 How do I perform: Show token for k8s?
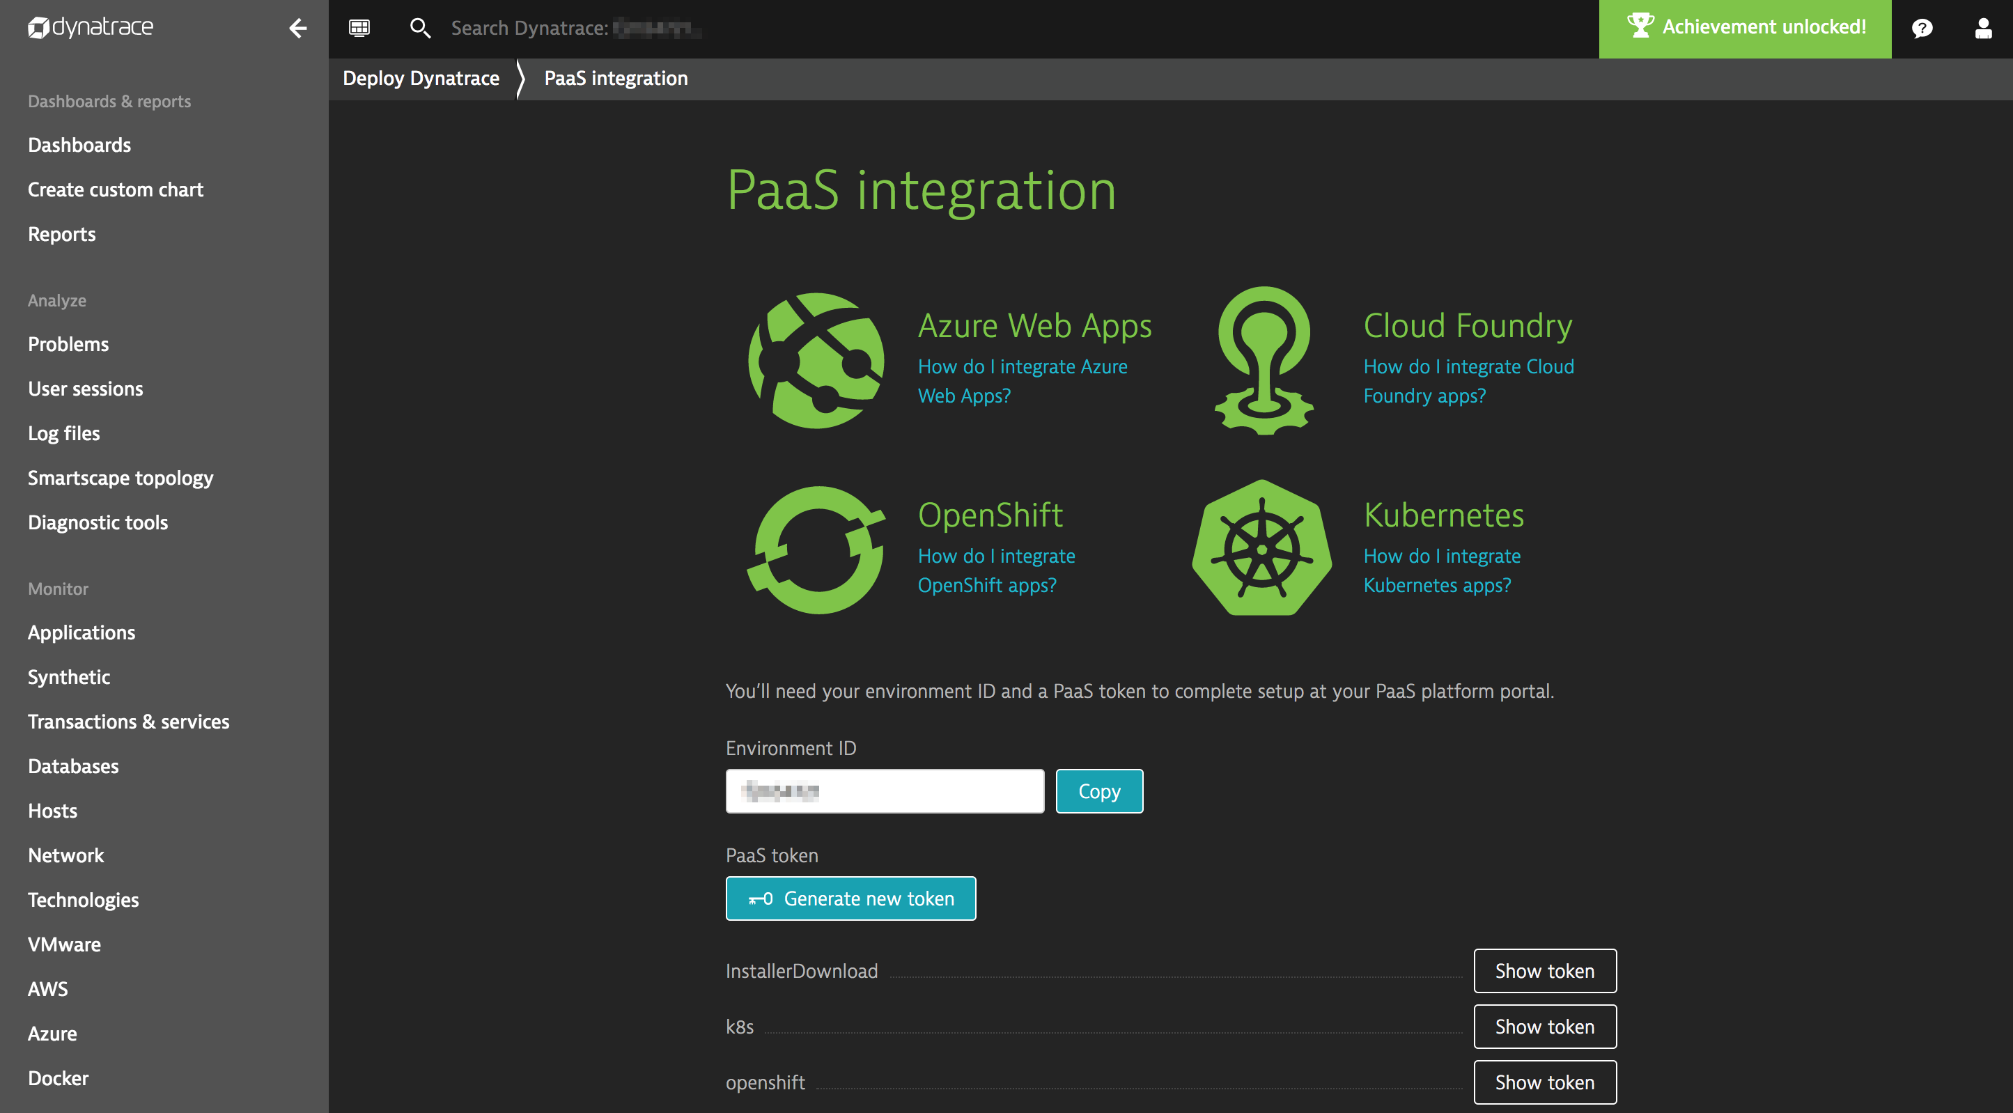(1544, 1026)
